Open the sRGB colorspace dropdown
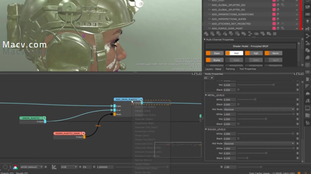This screenshot has height=174, width=311. [x=31, y=167]
